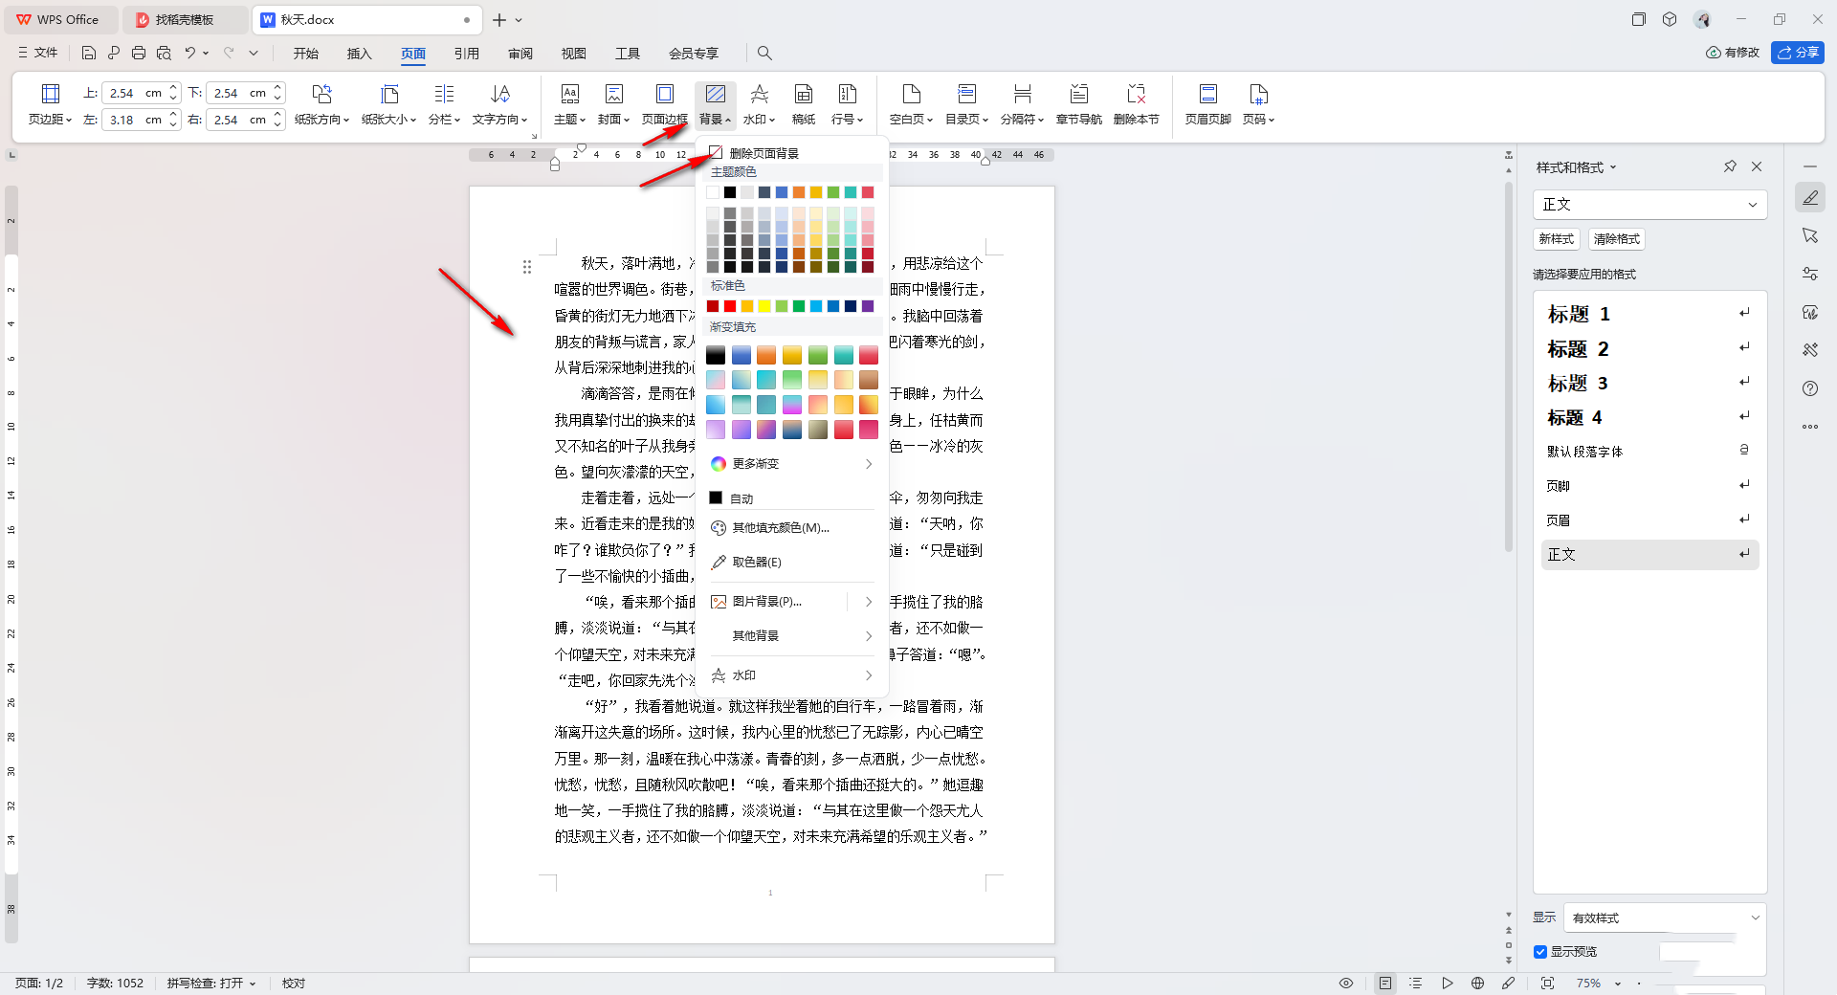Expand the Picture Background (图片背景) submenu arrow
The image size is (1837, 995).
(868, 602)
